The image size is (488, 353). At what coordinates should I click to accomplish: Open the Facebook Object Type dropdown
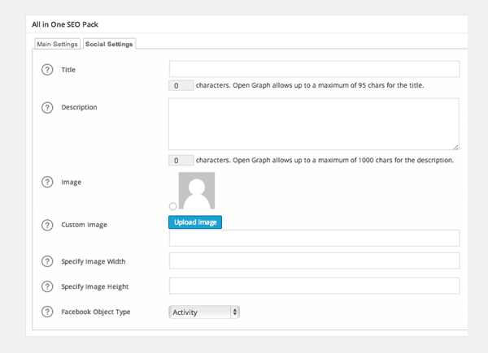[204, 312]
